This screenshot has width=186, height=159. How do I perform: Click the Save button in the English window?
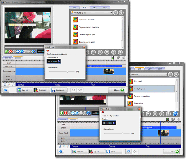[x=114, y=152]
